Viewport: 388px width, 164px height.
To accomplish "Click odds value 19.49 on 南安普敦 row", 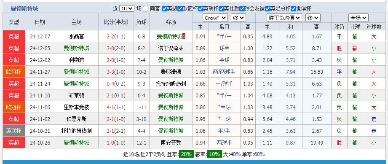I will click(317, 142).
